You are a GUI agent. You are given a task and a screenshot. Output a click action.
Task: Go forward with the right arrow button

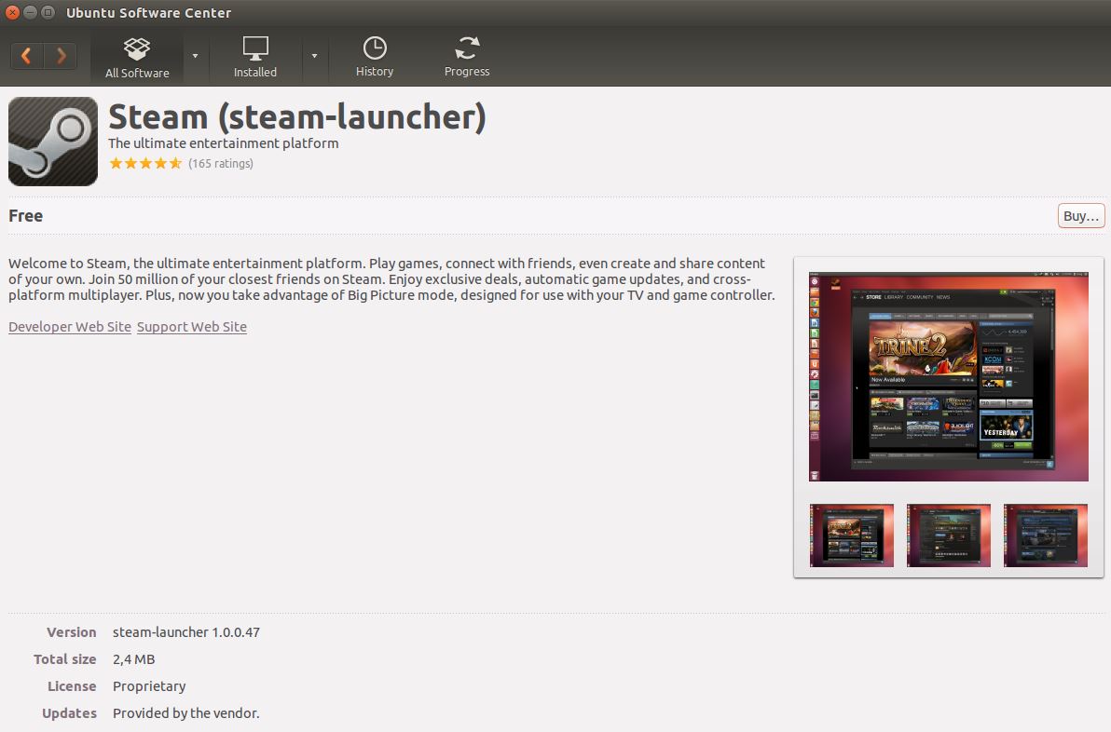tap(61, 55)
